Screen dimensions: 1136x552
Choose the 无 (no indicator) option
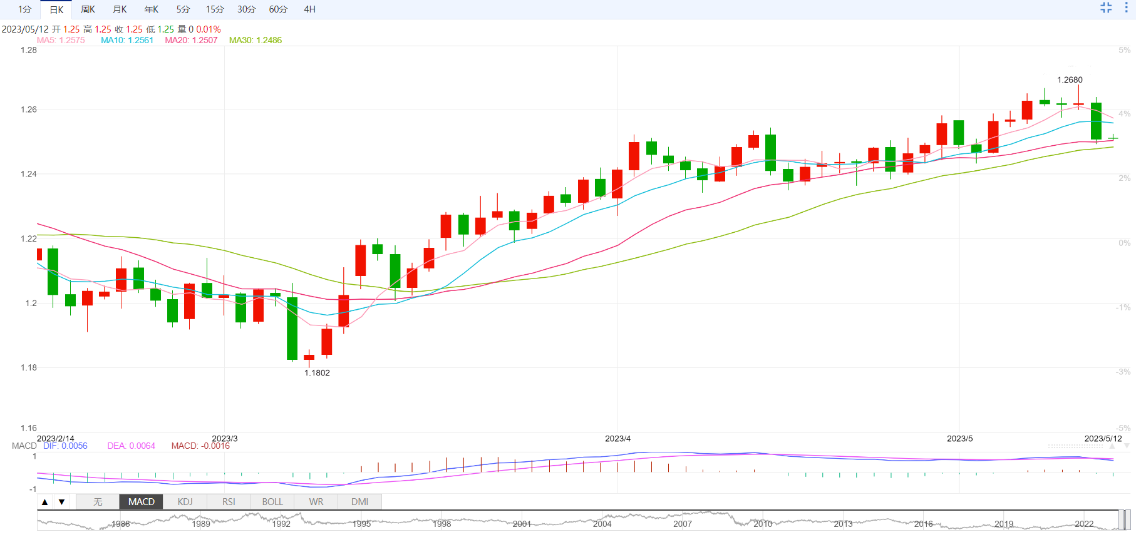[x=98, y=502]
